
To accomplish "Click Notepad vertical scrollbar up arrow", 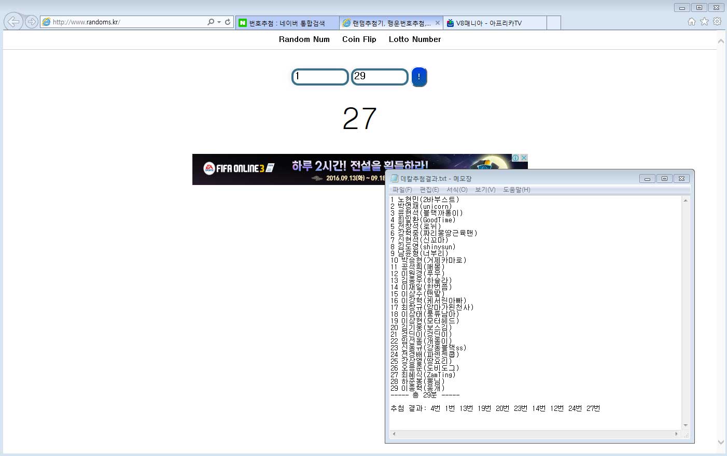I will (x=686, y=200).
